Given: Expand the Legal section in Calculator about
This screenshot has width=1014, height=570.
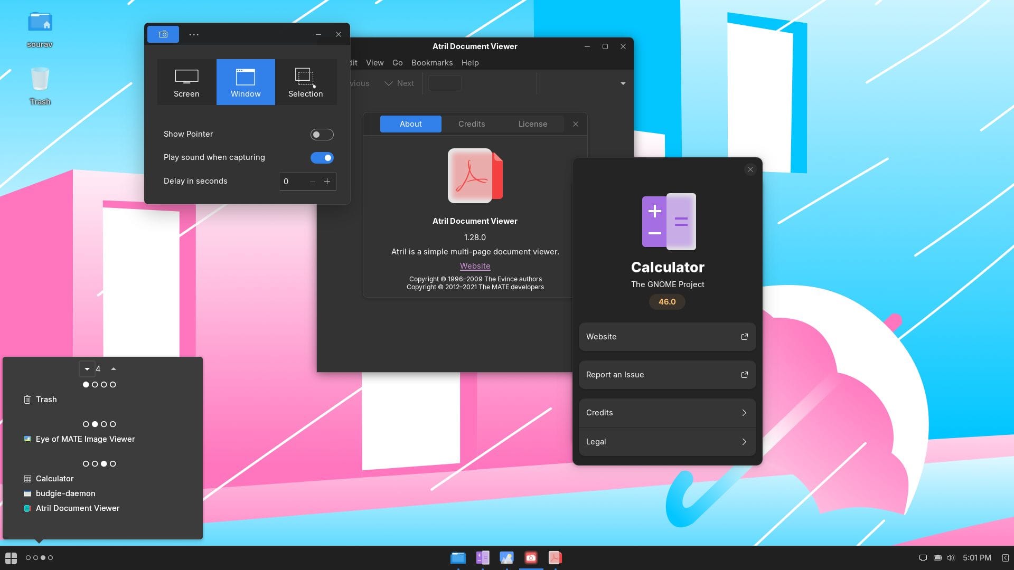Looking at the screenshot, I should point(666,442).
